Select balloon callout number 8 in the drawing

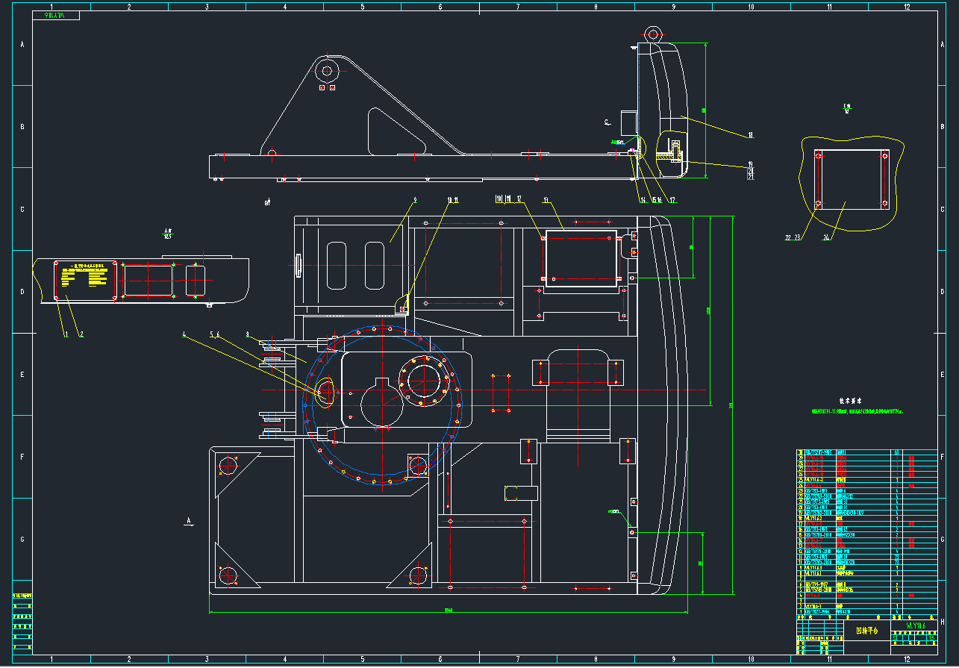pyautogui.click(x=247, y=334)
